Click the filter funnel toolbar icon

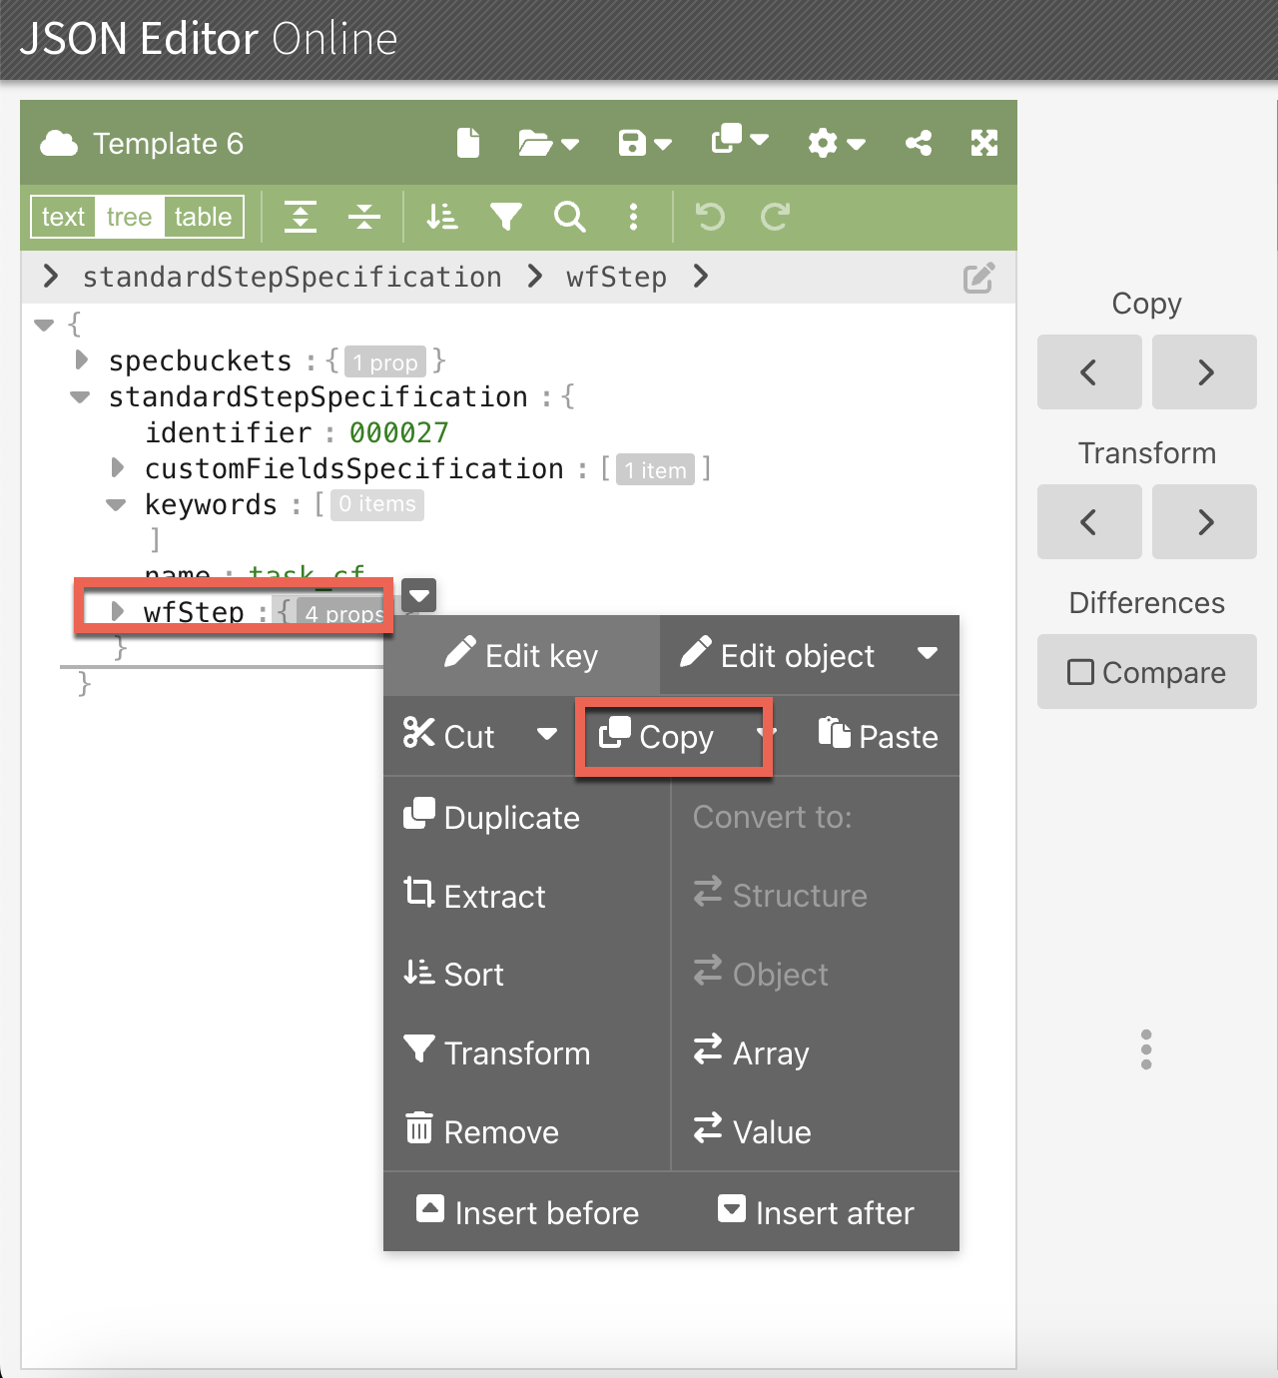506,217
